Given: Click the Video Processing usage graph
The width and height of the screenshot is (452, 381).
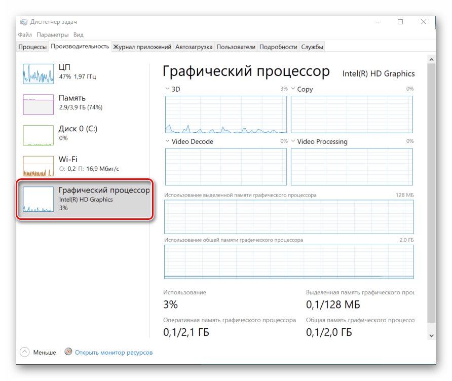Looking at the screenshot, I should pyautogui.click(x=352, y=167).
